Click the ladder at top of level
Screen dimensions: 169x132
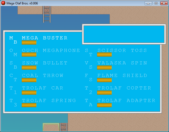[47, 14]
